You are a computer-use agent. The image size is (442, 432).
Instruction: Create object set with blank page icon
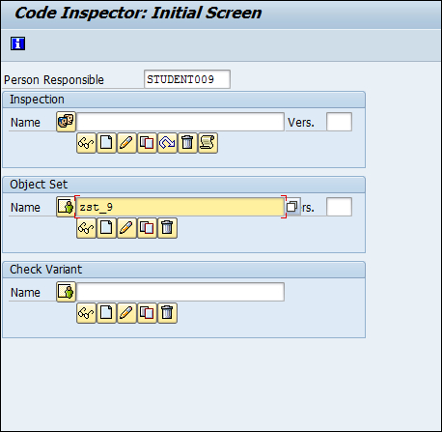(x=106, y=228)
